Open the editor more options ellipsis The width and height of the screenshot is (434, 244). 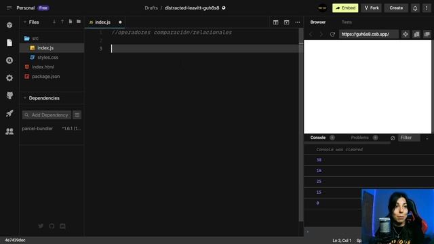pyautogui.click(x=298, y=22)
